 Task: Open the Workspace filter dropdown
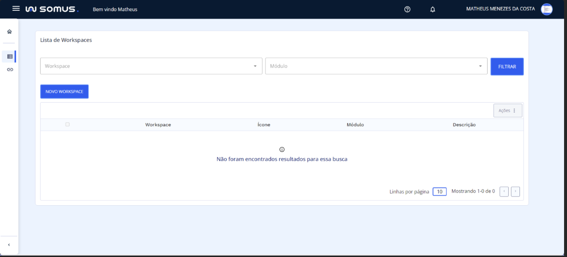click(151, 66)
